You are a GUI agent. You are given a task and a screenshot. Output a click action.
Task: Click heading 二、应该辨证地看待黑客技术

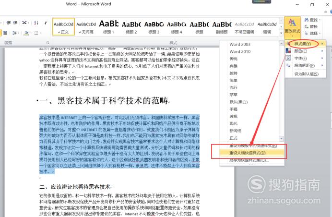75,187
